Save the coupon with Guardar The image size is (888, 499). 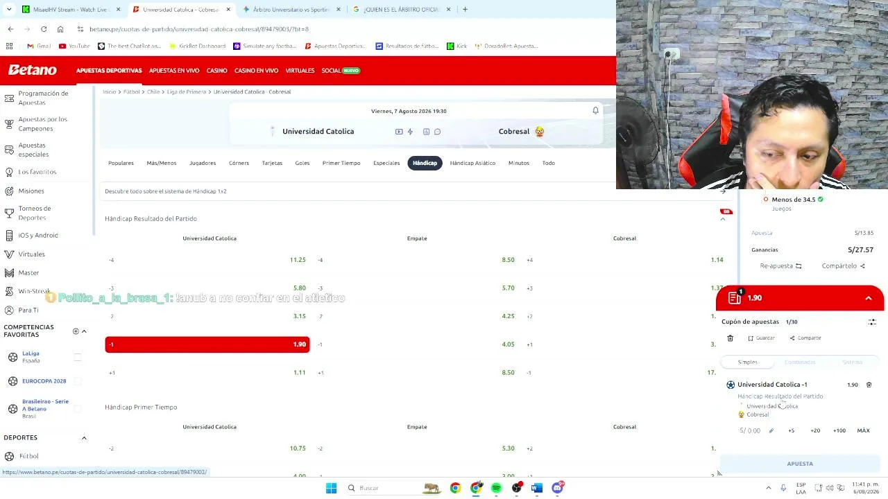pos(761,338)
